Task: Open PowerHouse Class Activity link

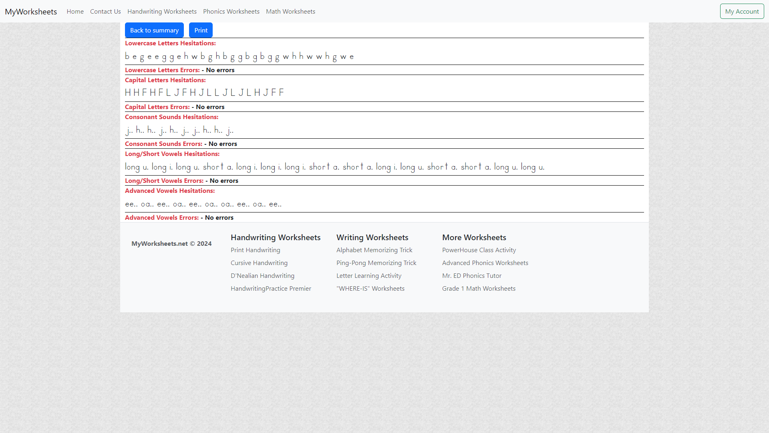Action: [479, 250]
